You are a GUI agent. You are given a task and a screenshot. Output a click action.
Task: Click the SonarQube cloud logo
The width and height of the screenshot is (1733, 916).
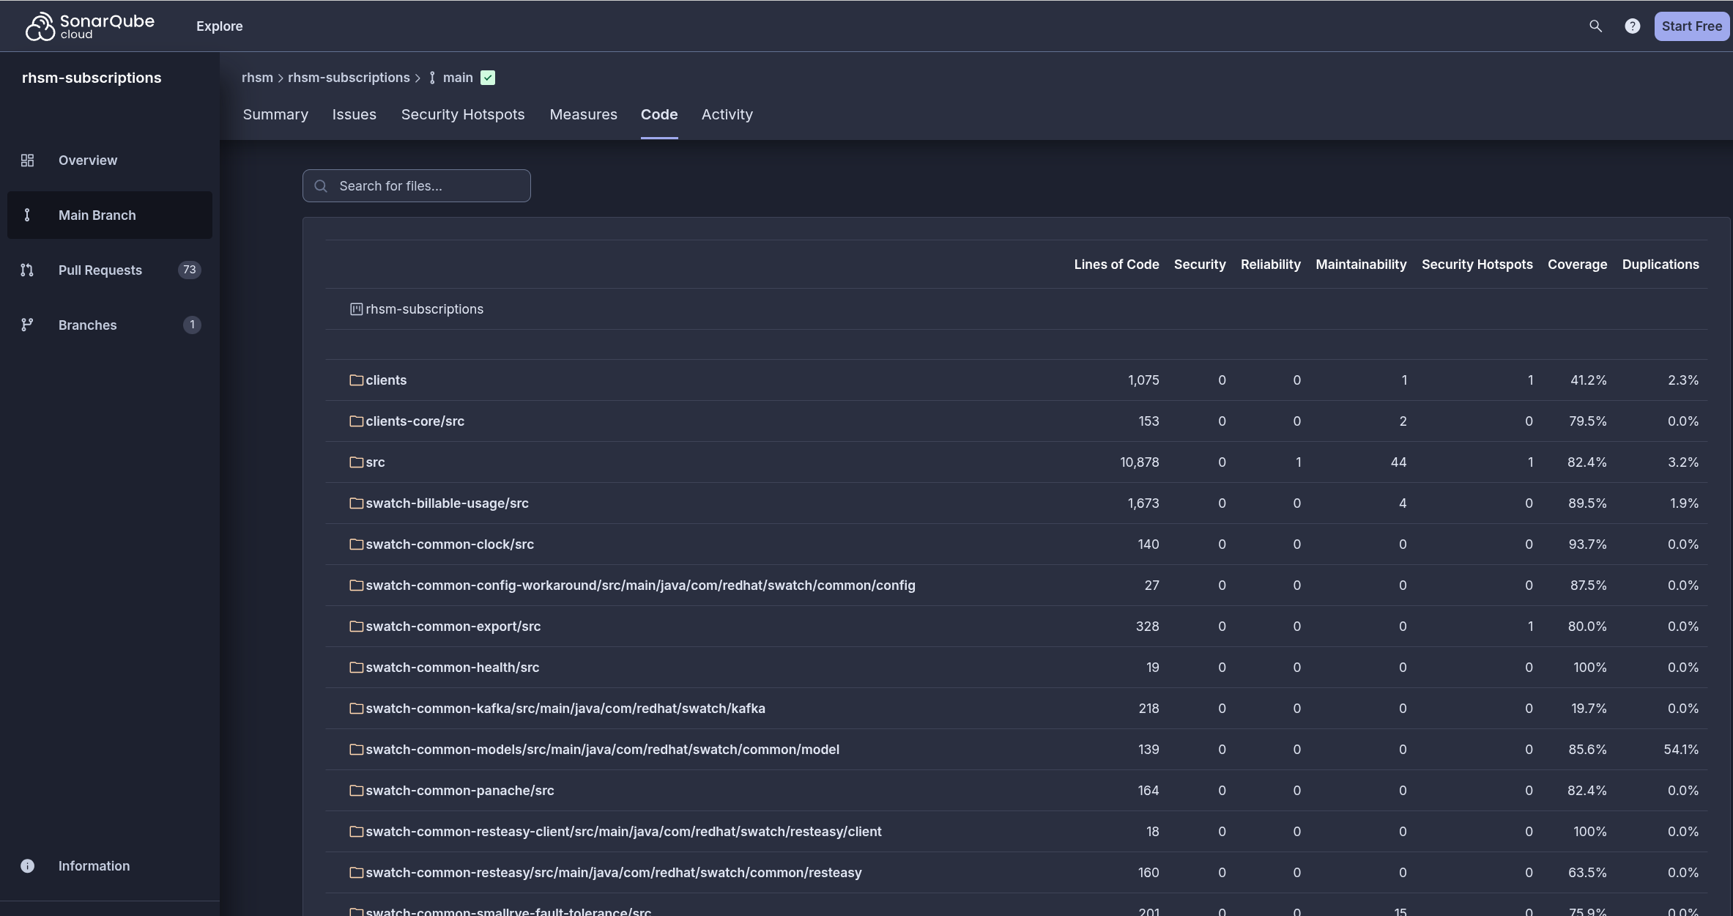coord(89,26)
